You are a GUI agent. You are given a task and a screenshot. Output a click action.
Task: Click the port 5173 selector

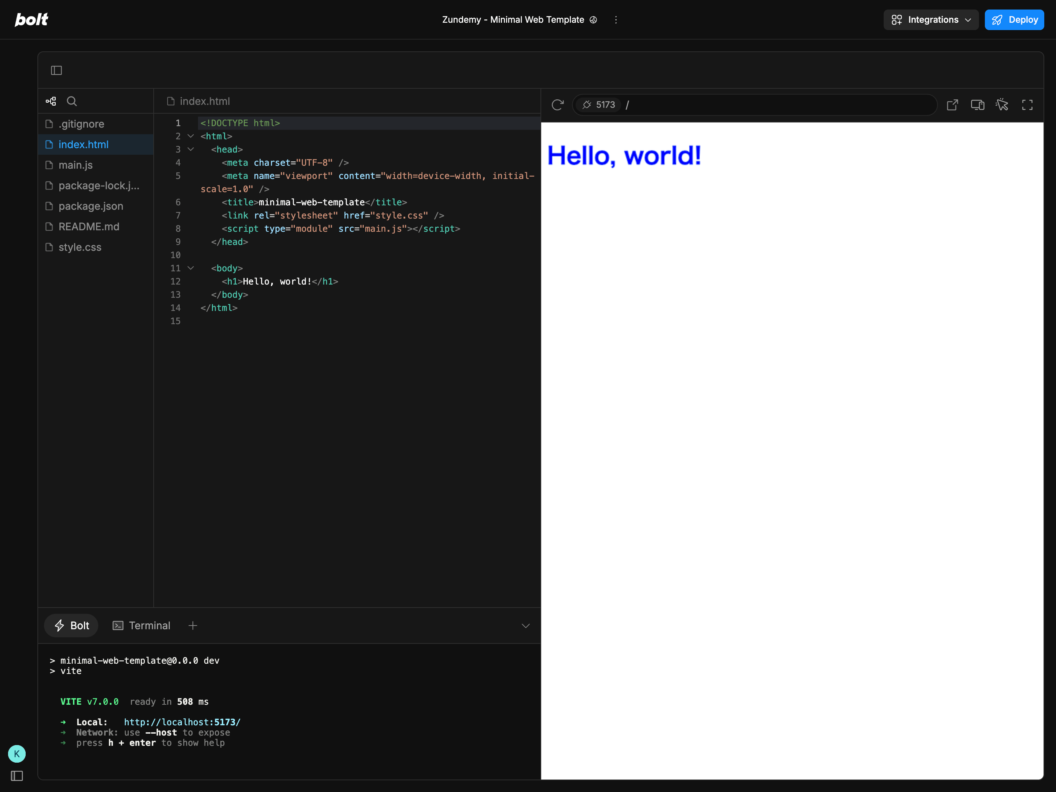[x=599, y=104]
